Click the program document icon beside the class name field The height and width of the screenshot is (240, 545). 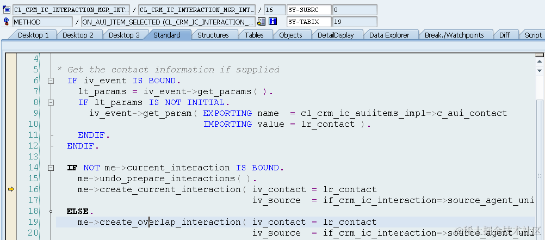pyautogui.click(x=7, y=10)
